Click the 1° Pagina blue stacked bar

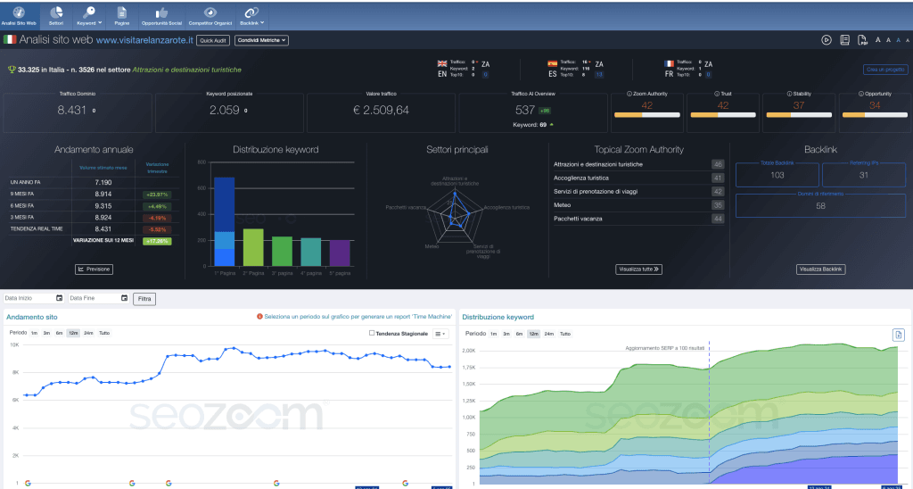(x=224, y=221)
